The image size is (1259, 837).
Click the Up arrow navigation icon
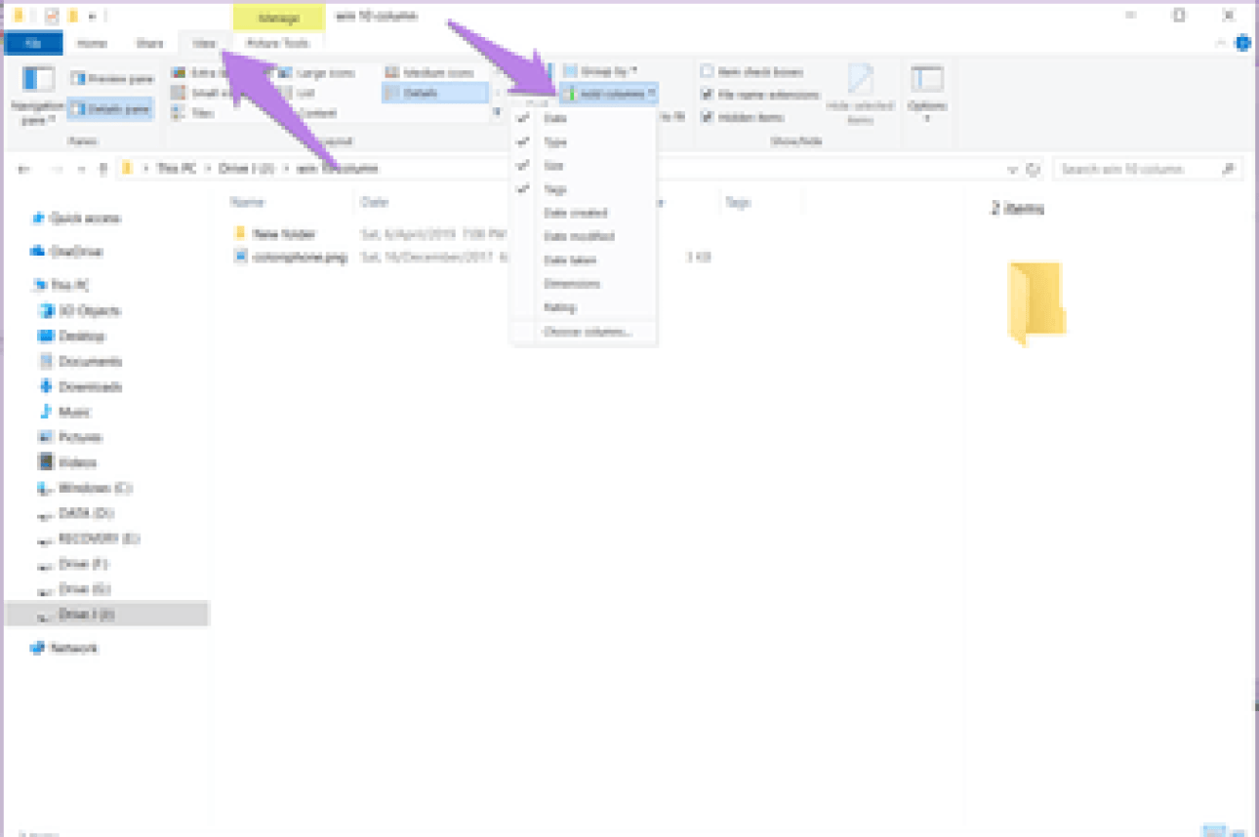102,169
